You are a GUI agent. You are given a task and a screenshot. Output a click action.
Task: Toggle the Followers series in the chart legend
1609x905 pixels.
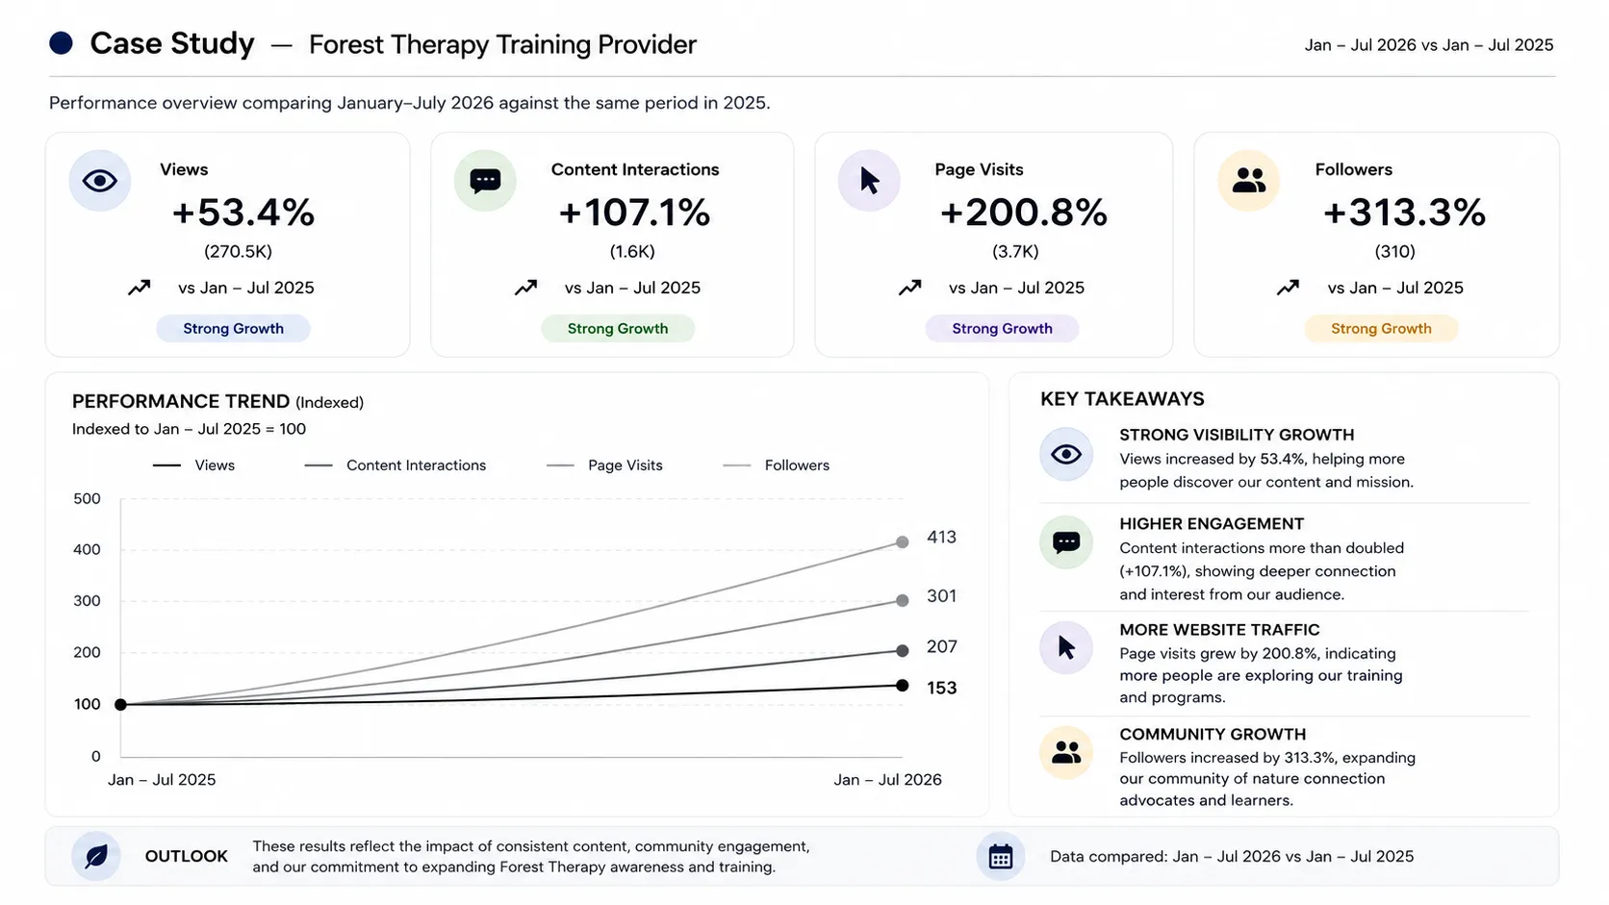[776, 465]
